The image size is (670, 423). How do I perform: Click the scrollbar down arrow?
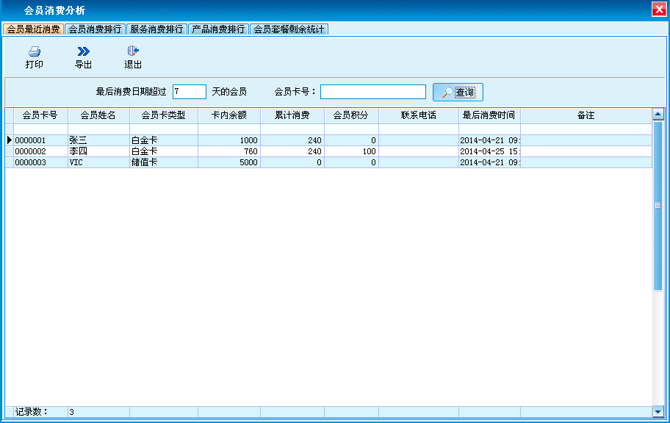658,412
